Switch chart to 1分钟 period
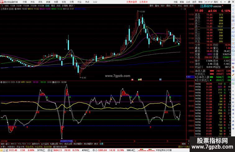The width and height of the screenshot is (235, 152). (12, 6)
